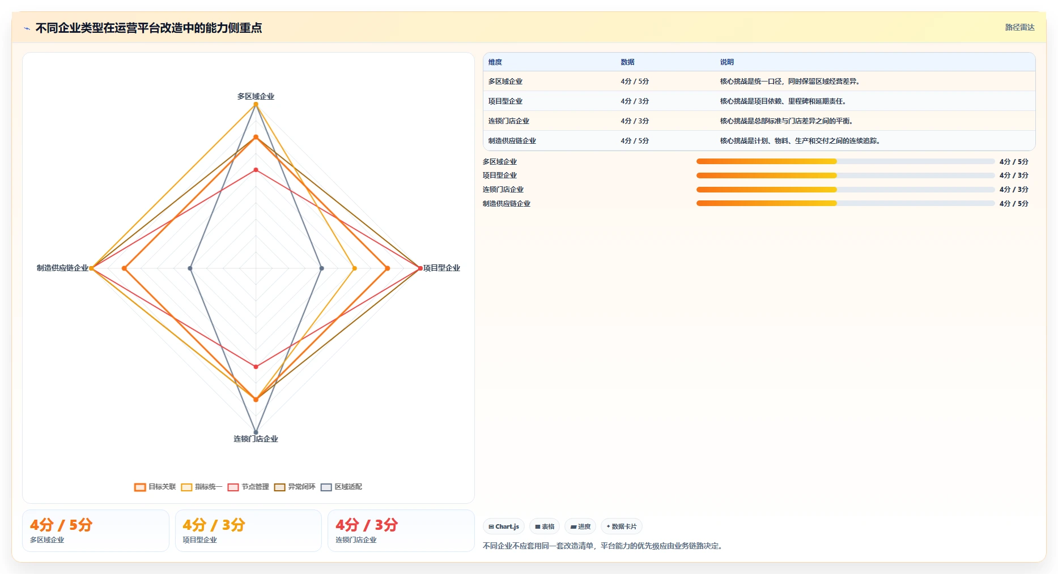Click the 制造供应链企业 radar axis label
1058x574 pixels.
tap(62, 268)
